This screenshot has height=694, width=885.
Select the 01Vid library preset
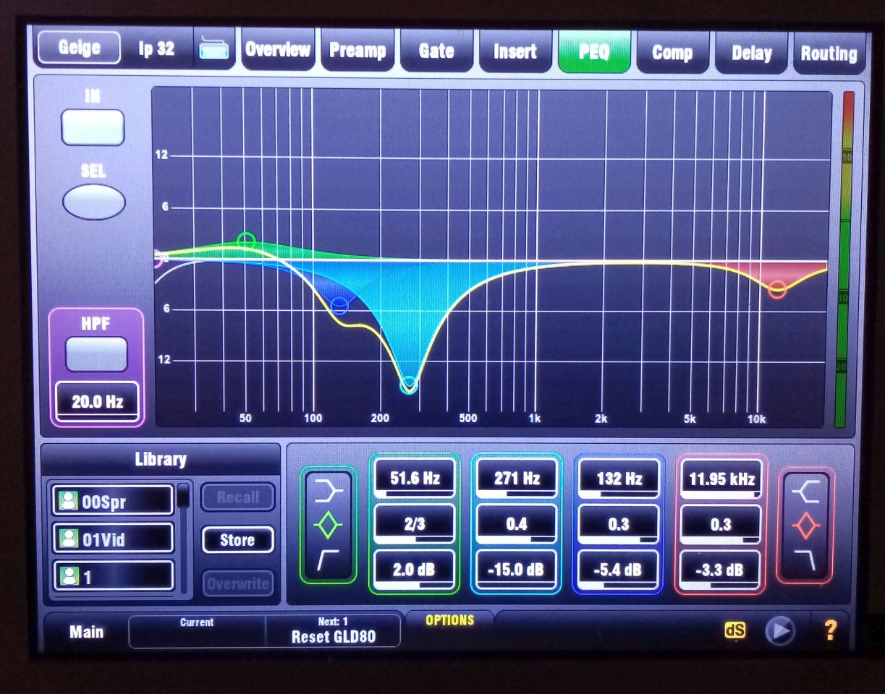pos(114,539)
